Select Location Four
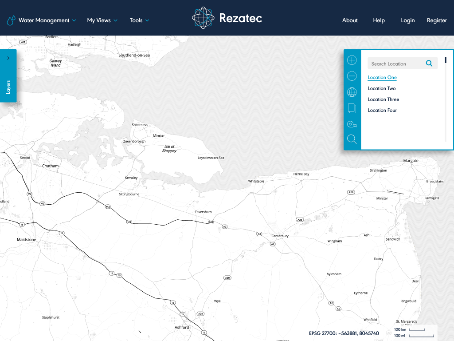 [382, 111]
